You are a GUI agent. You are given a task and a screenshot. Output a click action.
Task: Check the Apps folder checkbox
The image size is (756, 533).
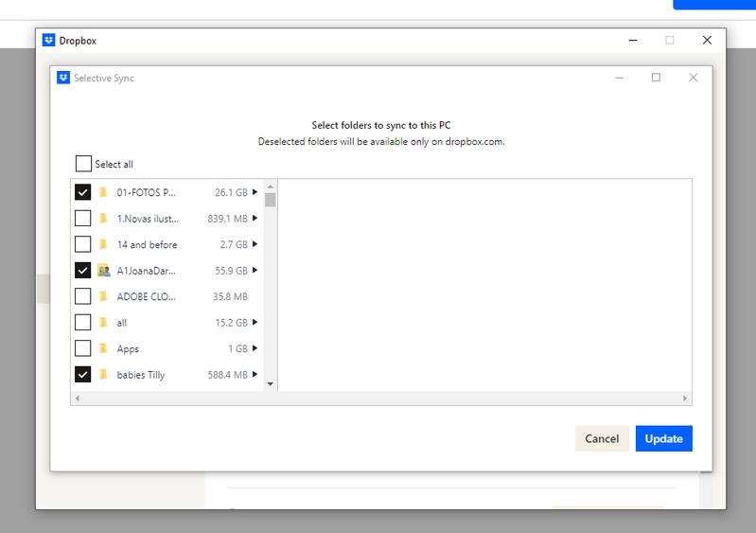click(83, 348)
